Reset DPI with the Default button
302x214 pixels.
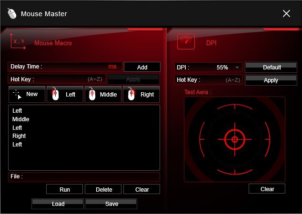tap(271, 68)
